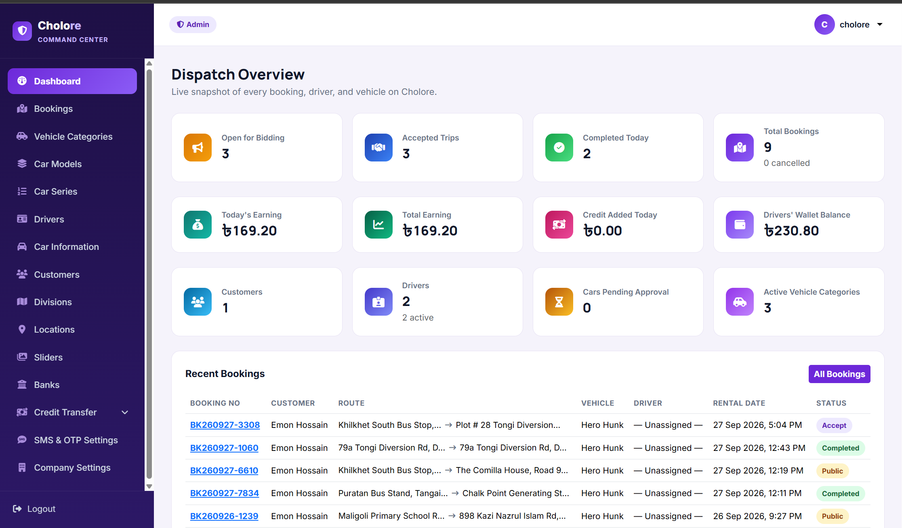Image resolution: width=902 pixels, height=528 pixels.
Task: Click the Cholore shield logo icon
Action: [x=22, y=31]
